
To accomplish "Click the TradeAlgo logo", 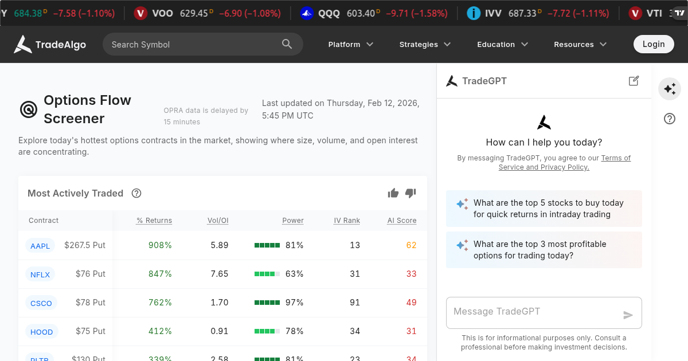I will click(x=50, y=44).
